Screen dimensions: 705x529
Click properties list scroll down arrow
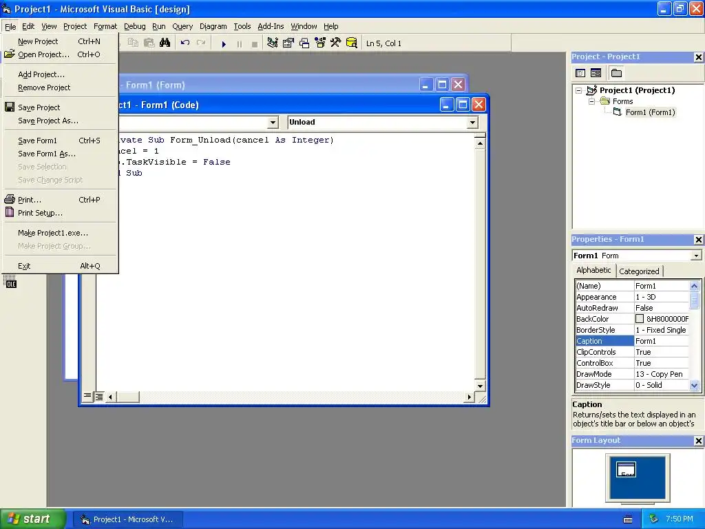[694, 386]
